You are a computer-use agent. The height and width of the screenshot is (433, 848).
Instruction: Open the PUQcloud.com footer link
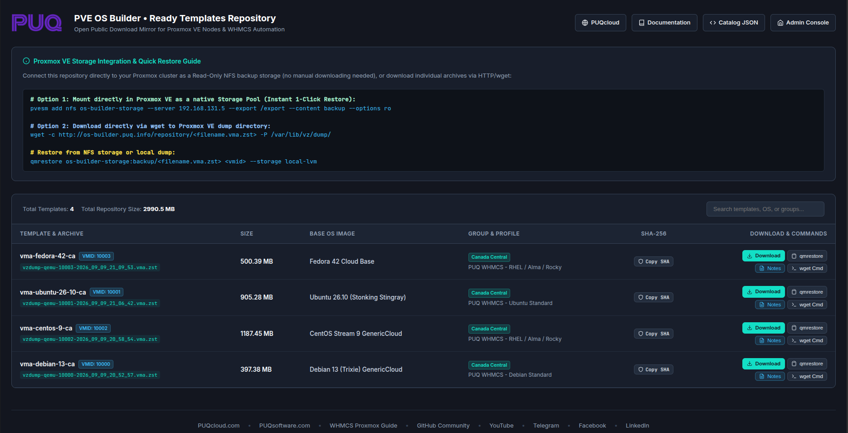pos(219,426)
